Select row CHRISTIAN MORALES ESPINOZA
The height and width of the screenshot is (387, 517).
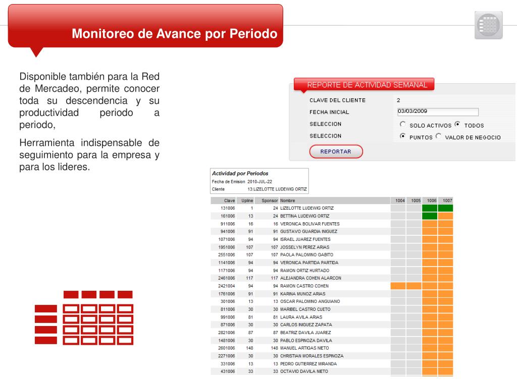332,356
